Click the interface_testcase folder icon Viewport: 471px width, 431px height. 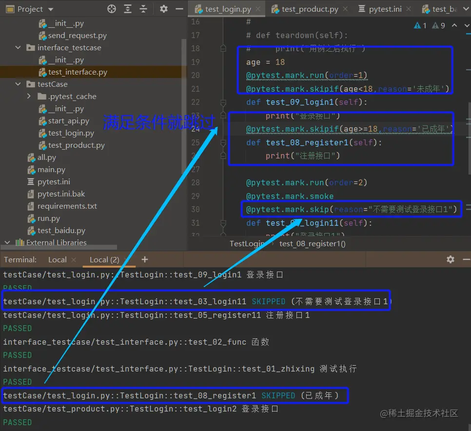(31, 48)
